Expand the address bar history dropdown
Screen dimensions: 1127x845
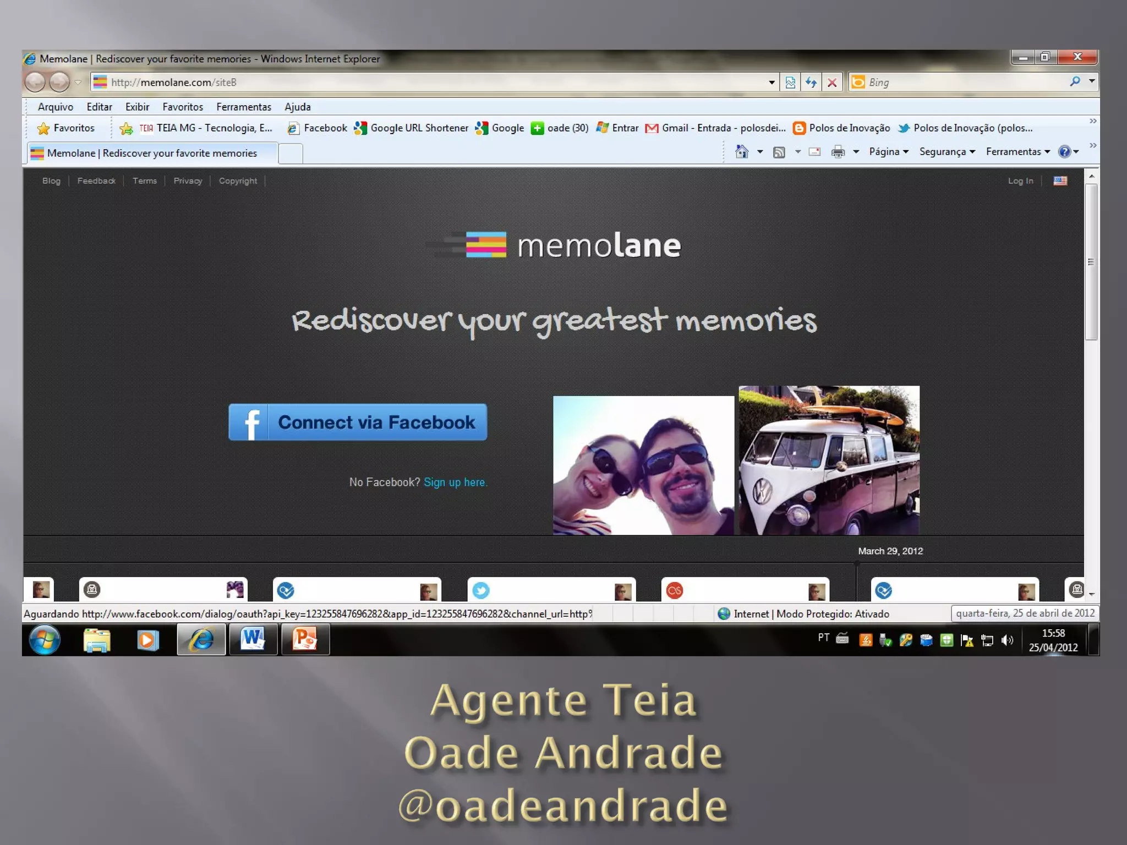772,83
